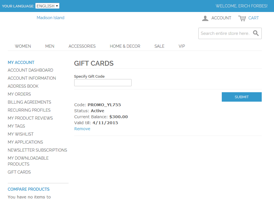274x201 pixels.
Task: Open MY ACCOUNT in the sidebar
Action: pyautogui.click(x=21, y=62)
